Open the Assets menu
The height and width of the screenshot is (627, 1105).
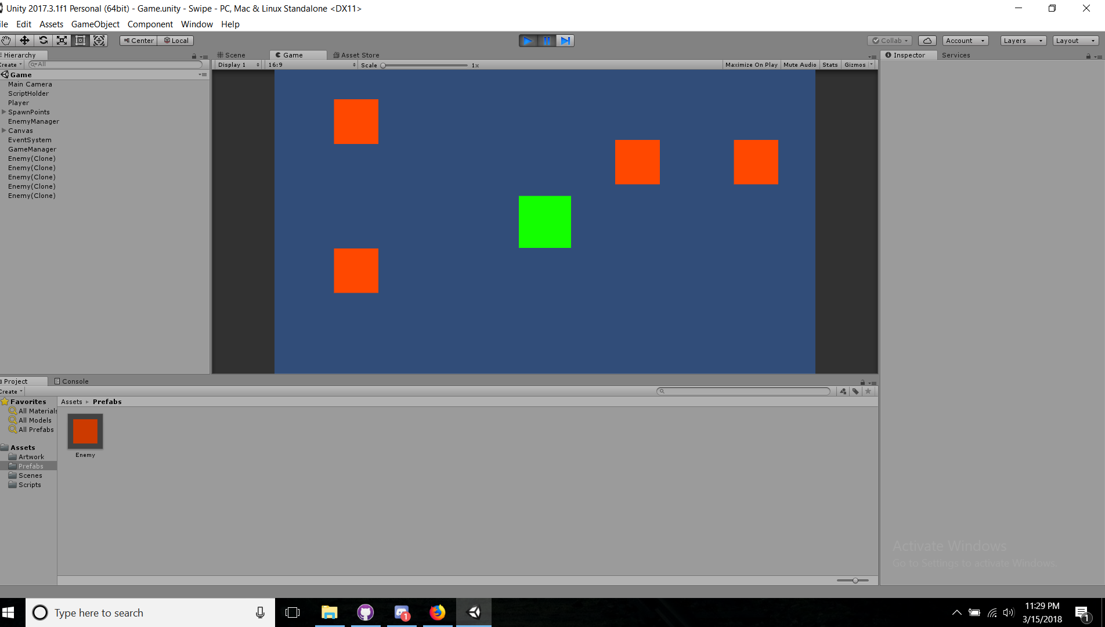51,24
